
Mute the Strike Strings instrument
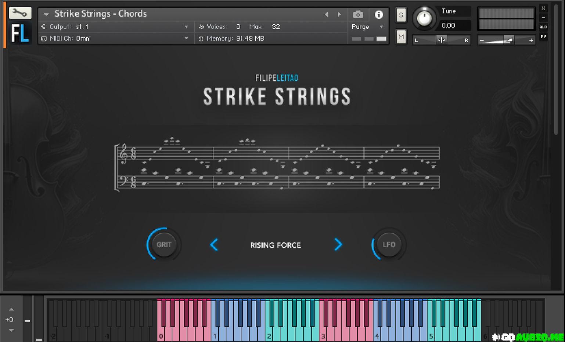(x=401, y=36)
